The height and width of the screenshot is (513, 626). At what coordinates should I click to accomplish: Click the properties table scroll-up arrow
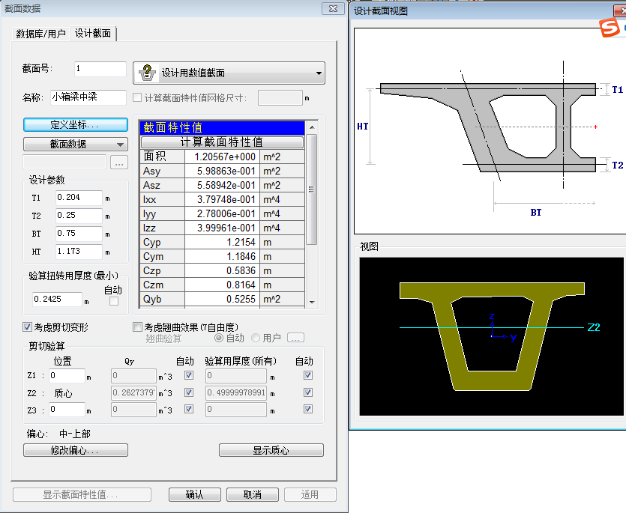(313, 127)
